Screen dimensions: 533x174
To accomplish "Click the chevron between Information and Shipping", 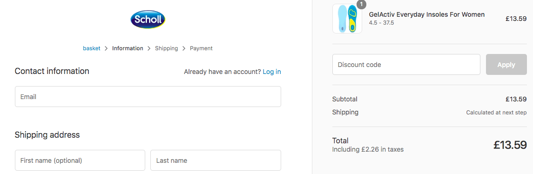I will coord(149,48).
